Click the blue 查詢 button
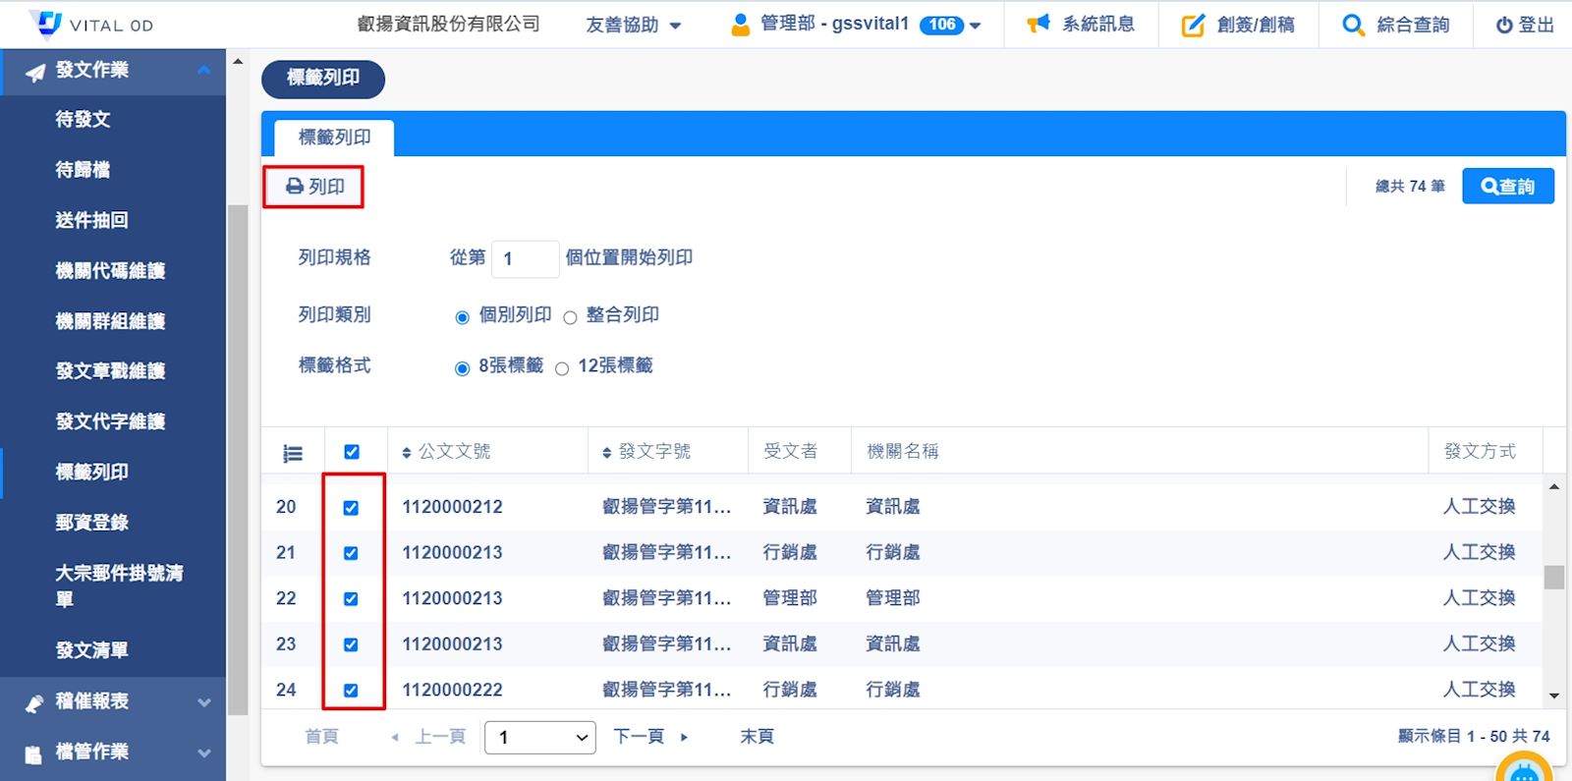Image resolution: width=1572 pixels, height=781 pixels. (x=1507, y=187)
